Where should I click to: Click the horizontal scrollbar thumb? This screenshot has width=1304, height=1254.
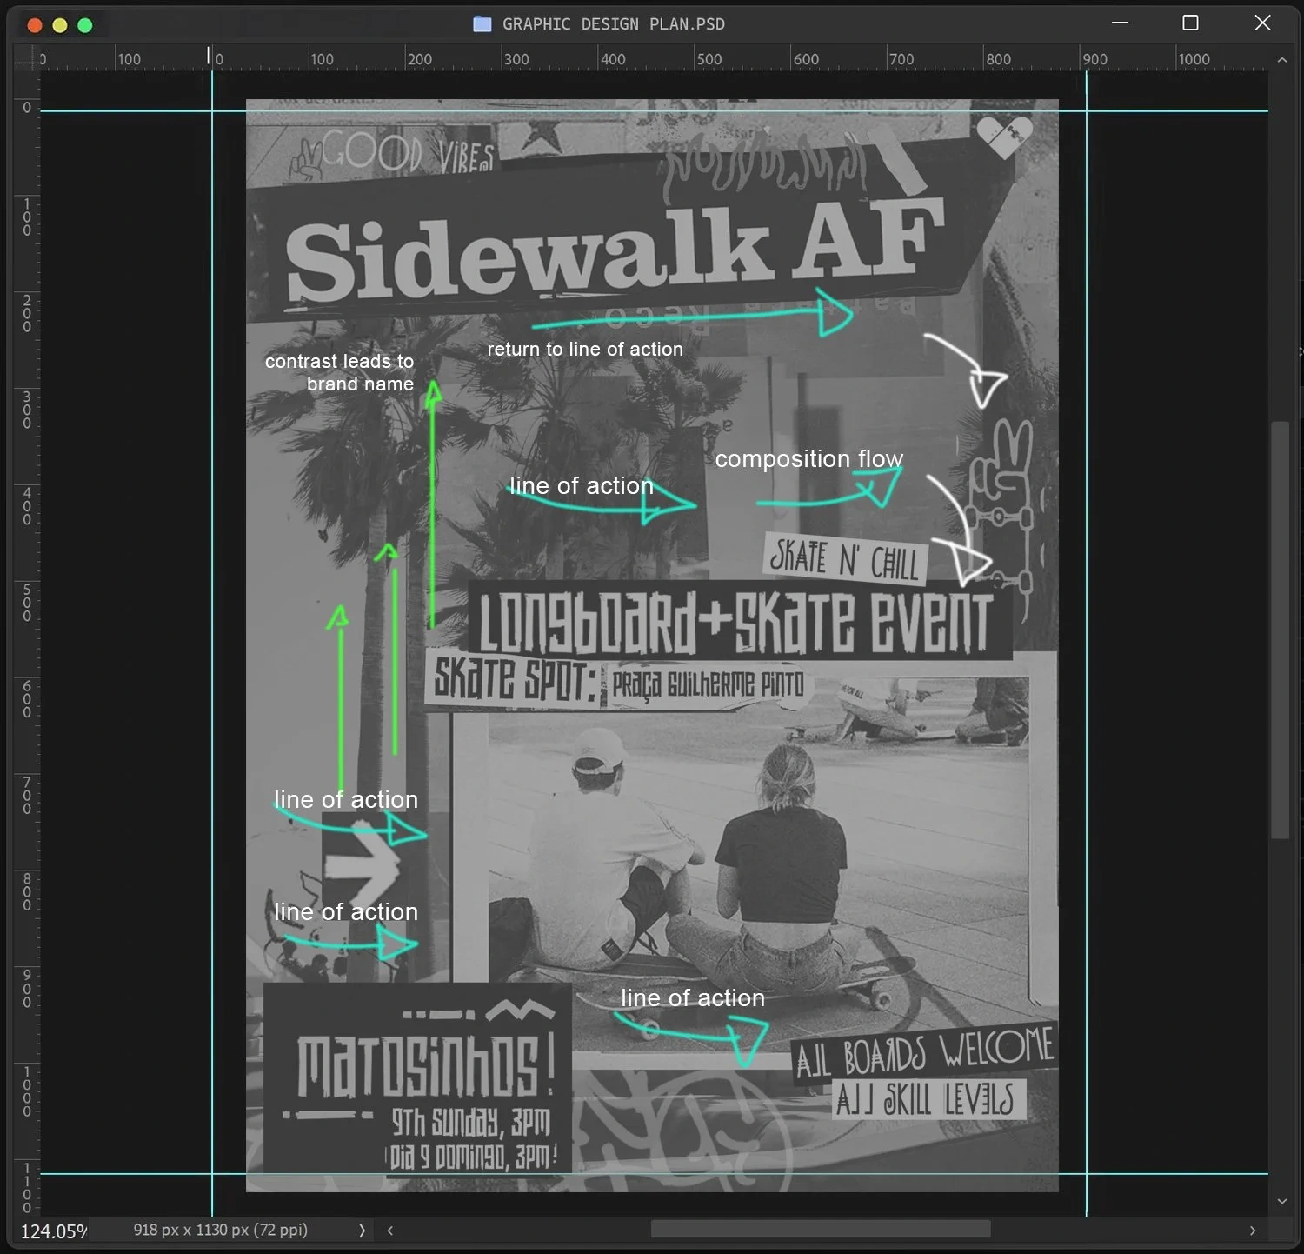[x=820, y=1229]
